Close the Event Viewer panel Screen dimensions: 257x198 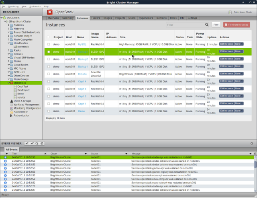point(252,143)
